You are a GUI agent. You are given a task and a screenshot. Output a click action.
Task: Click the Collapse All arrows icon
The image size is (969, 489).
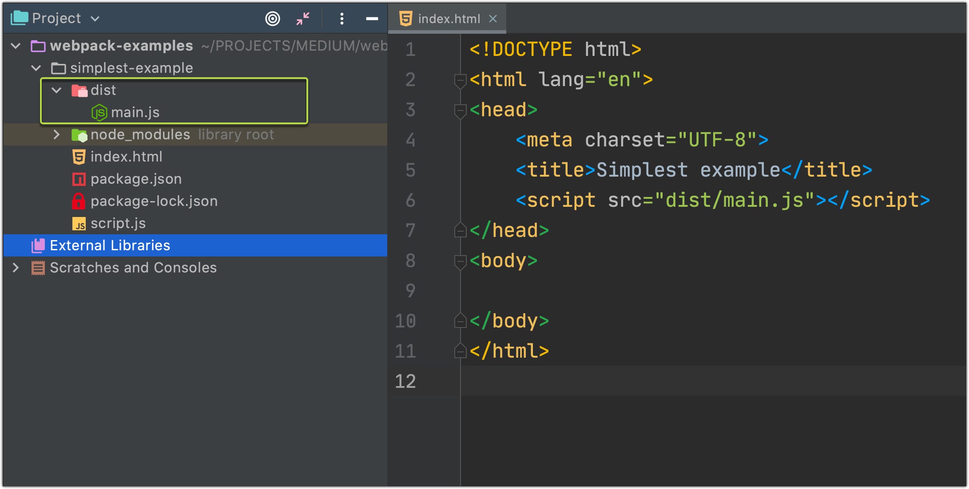coord(303,19)
